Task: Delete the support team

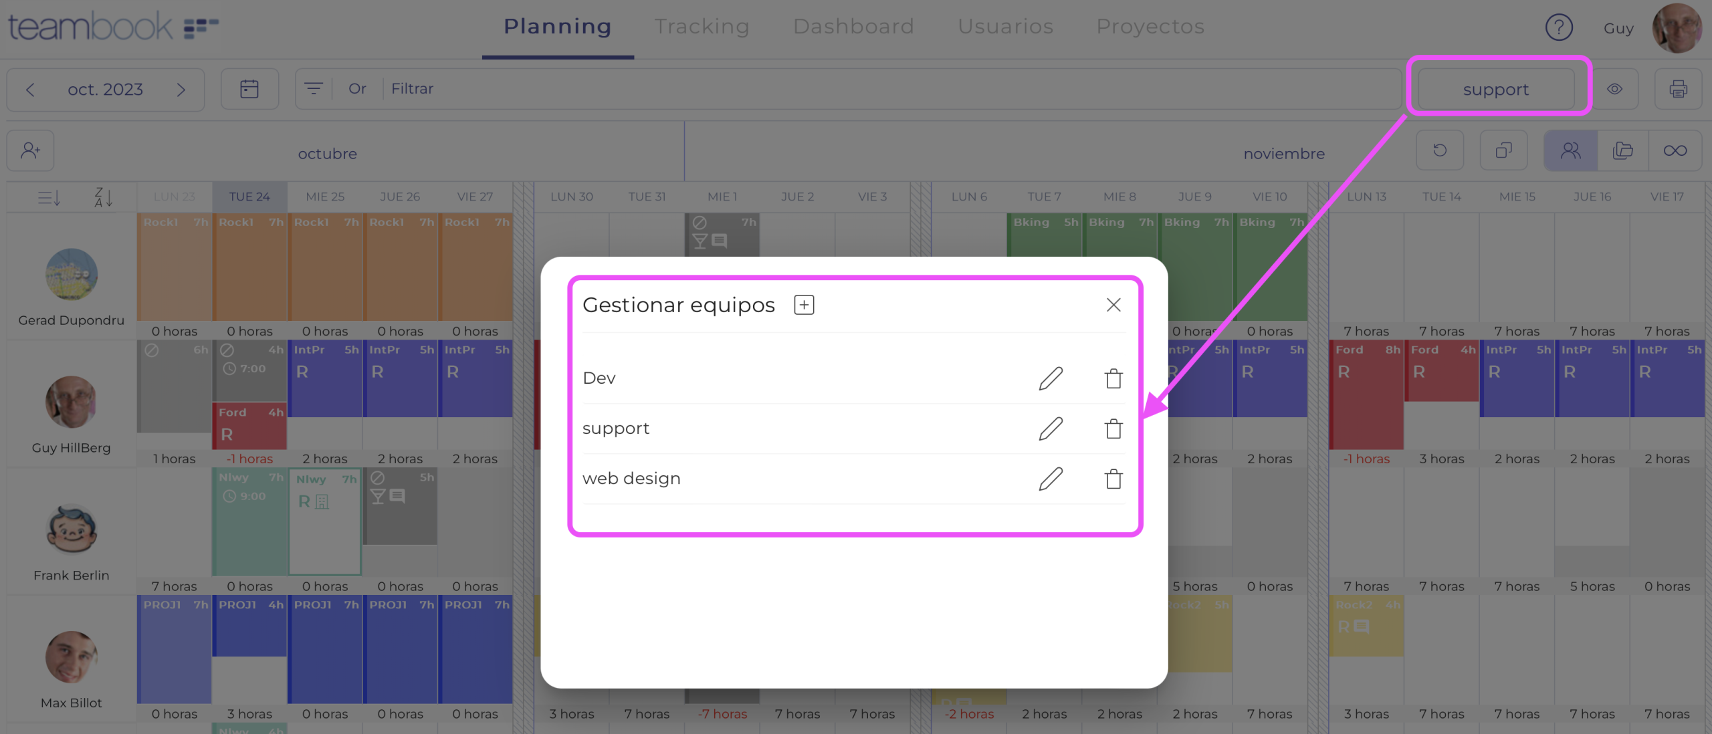Action: coord(1113,429)
